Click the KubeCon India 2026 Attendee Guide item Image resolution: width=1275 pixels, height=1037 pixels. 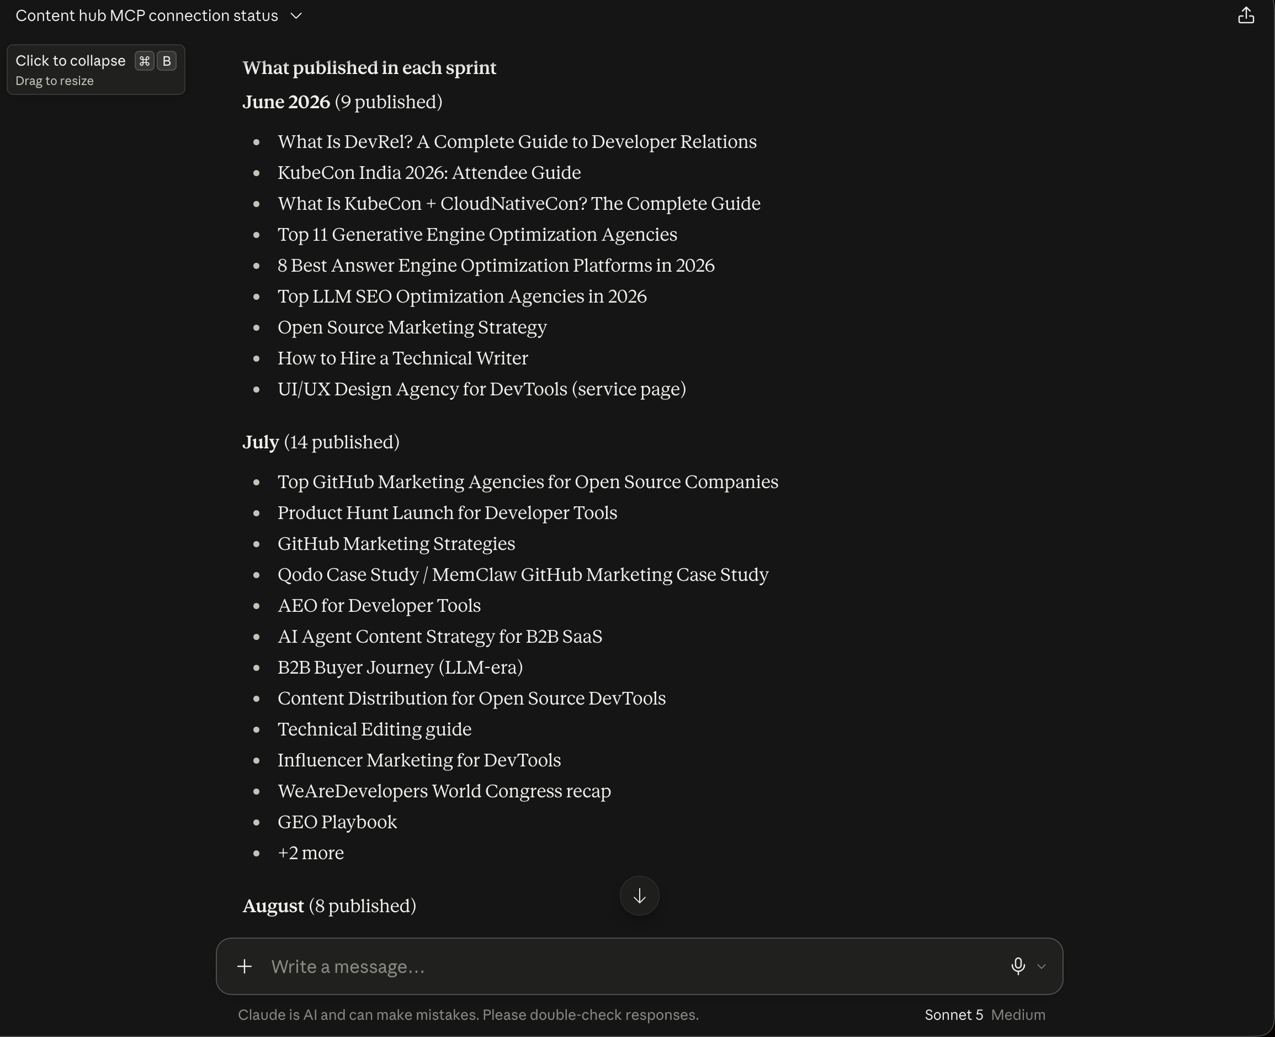pos(429,173)
